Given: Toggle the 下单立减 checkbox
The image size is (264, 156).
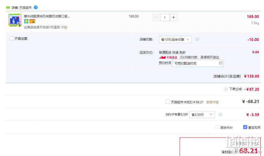Looking at the screenshot, I should 226,89.
